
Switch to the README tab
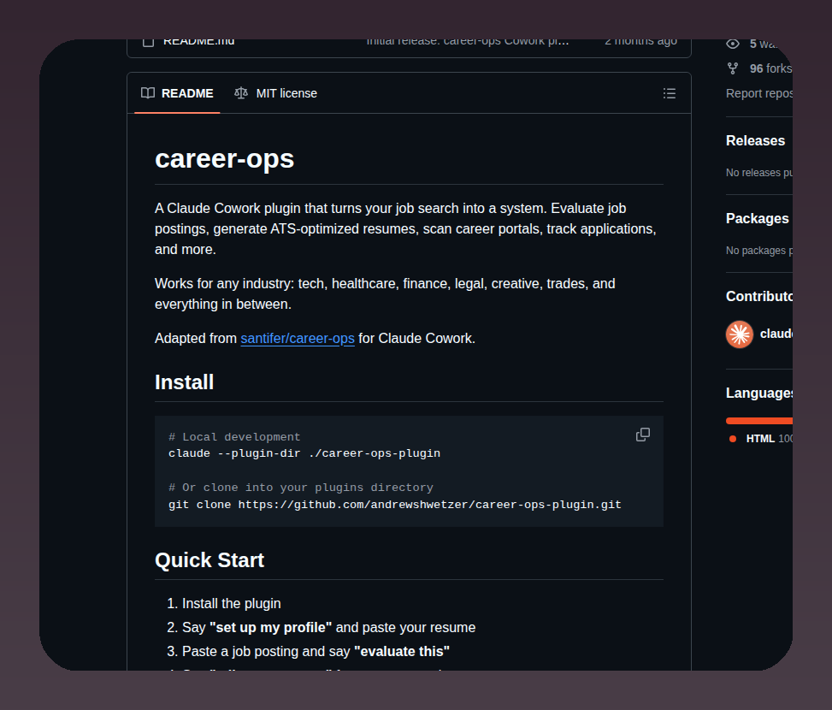click(x=177, y=93)
